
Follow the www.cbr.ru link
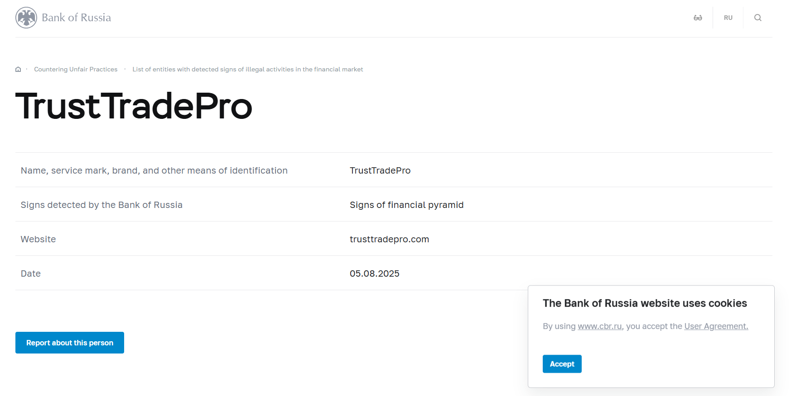tap(599, 326)
